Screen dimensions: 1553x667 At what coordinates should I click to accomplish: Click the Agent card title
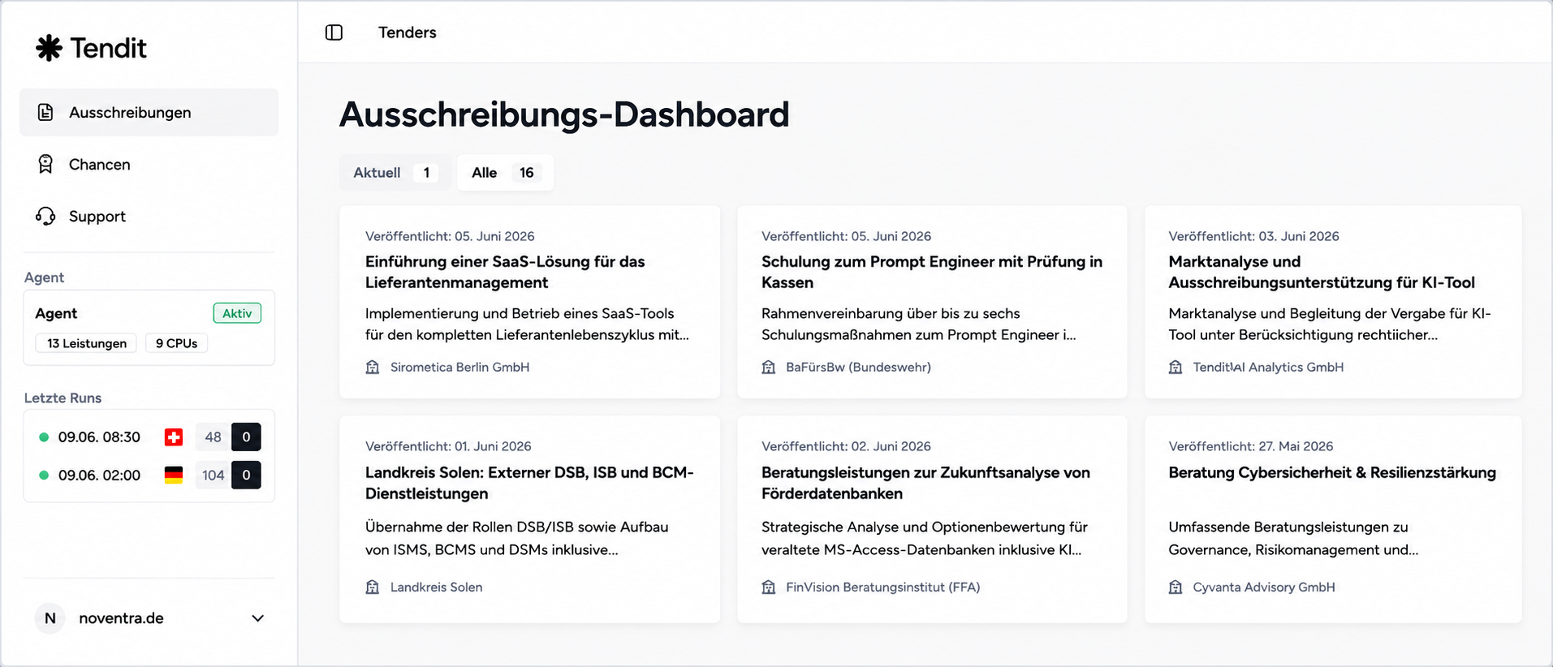[56, 313]
